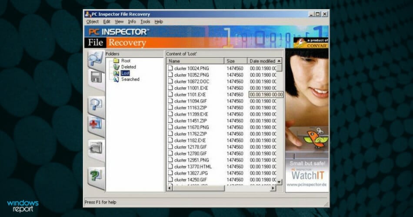Click date cell of cluster 1101.EXE
This screenshot has height=217, width=413.
click(266, 95)
